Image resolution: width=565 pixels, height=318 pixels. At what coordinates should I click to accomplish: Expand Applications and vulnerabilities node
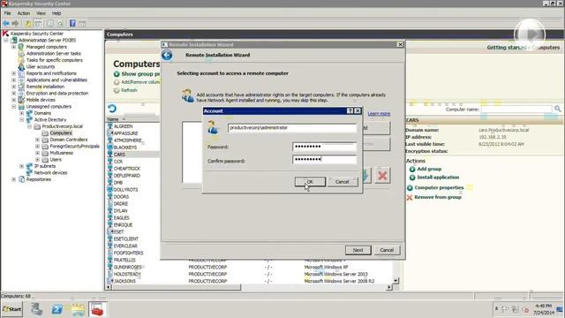coord(14,80)
